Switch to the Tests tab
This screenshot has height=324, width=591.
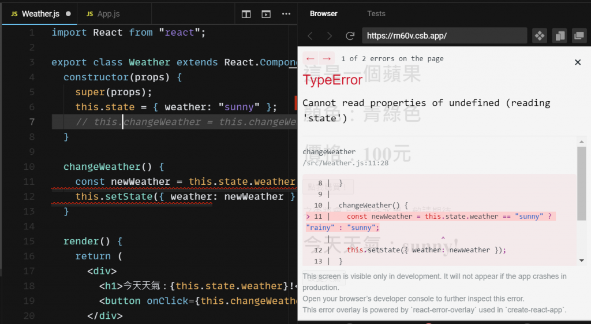(x=376, y=14)
